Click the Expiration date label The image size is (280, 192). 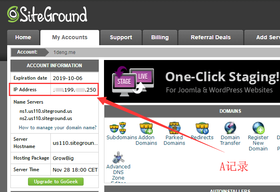click(x=30, y=78)
